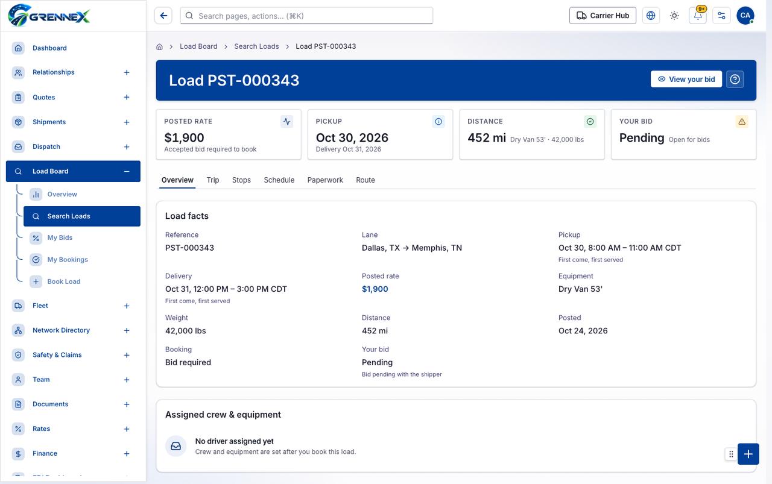This screenshot has width=772, height=484.
Task: Expand the Network Directory menu
Action: (x=127, y=331)
